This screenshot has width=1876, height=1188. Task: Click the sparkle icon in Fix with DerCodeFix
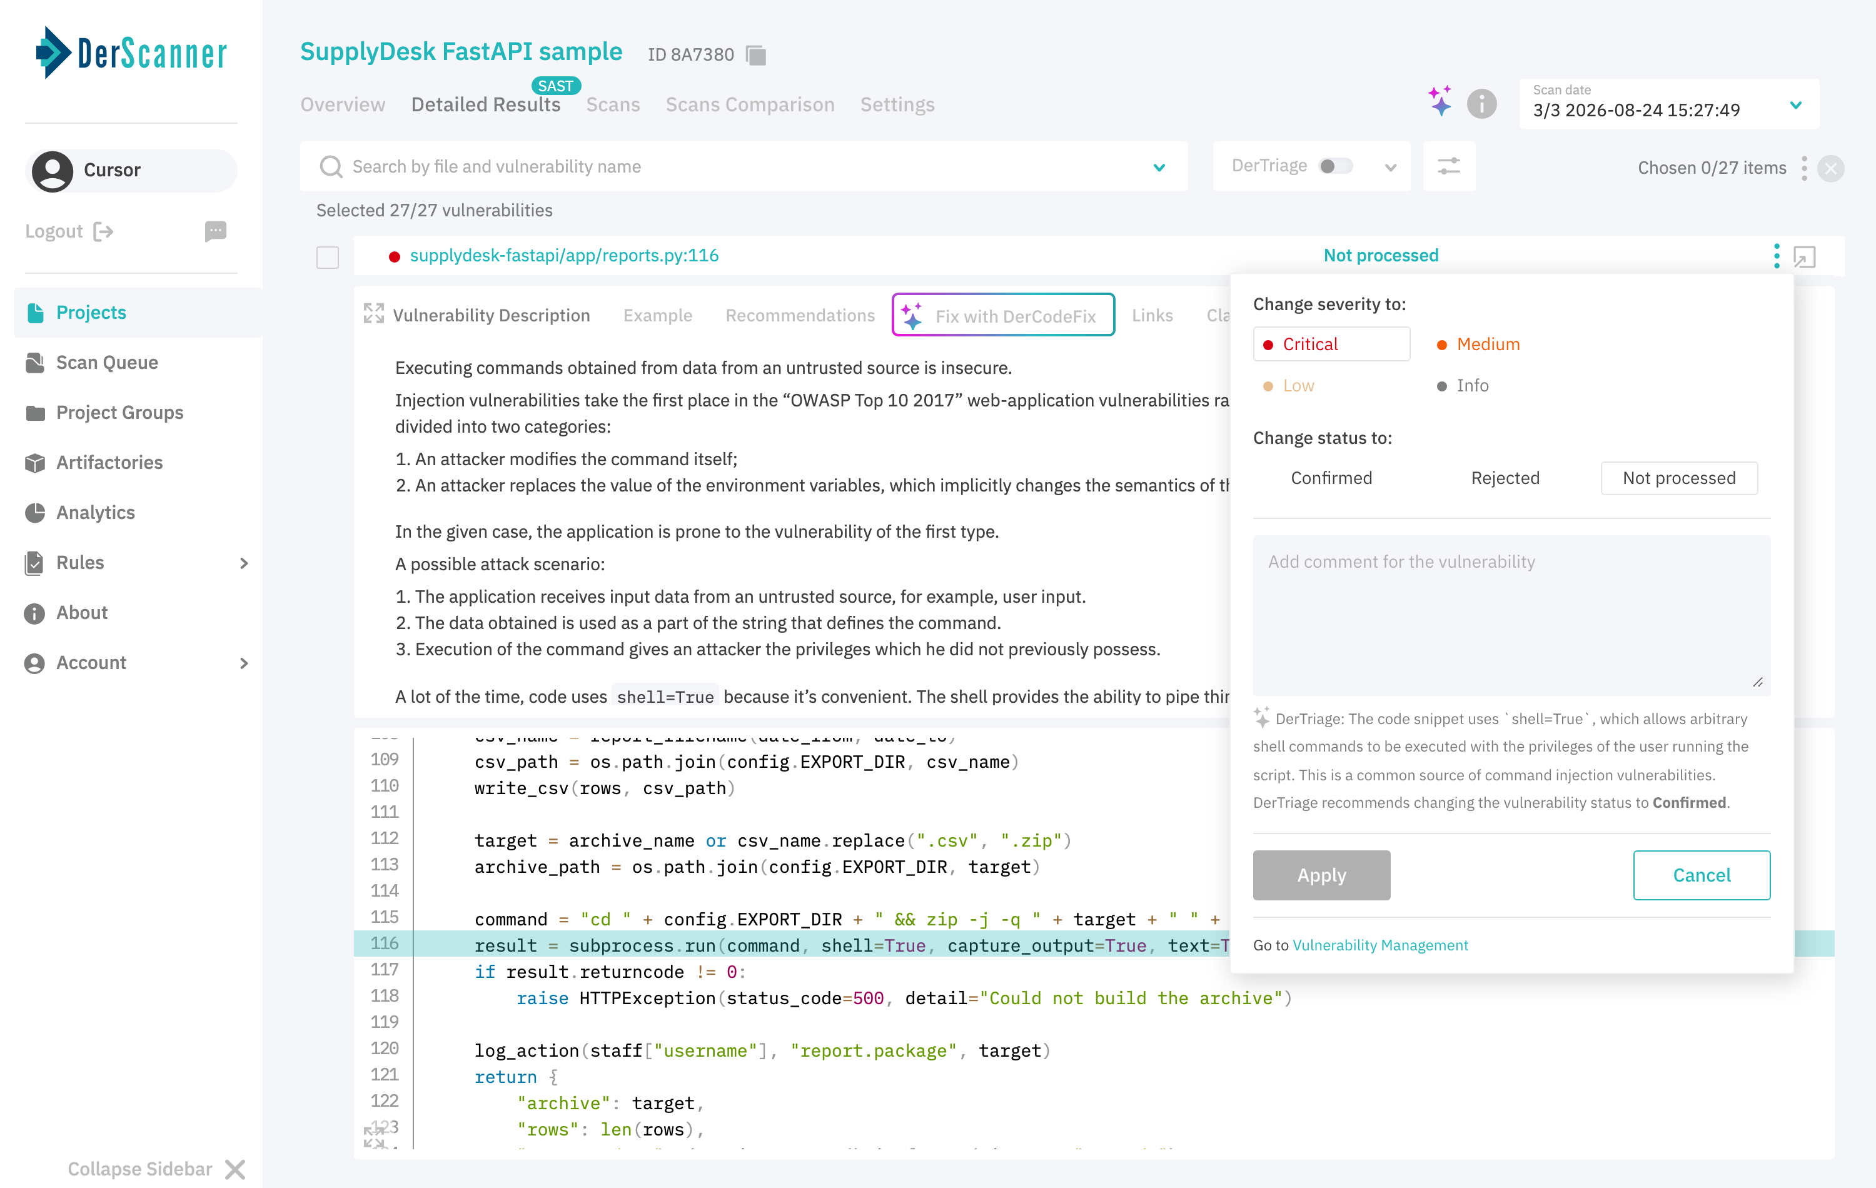click(912, 316)
